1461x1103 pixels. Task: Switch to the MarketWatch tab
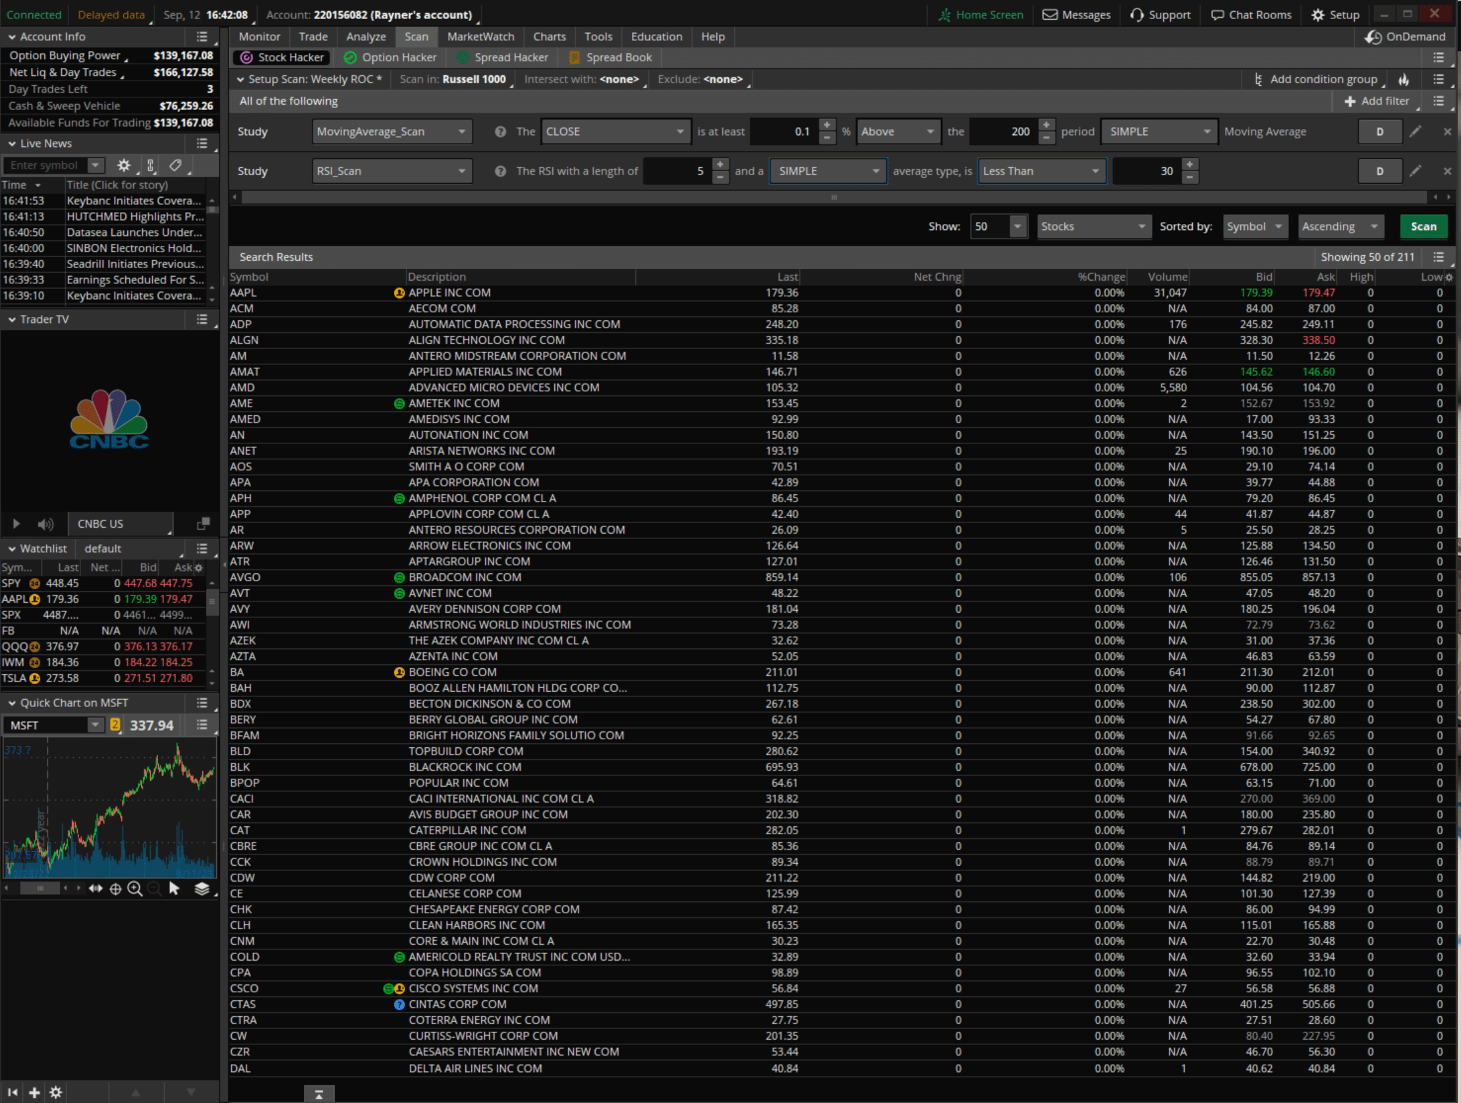tap(480, 37)
